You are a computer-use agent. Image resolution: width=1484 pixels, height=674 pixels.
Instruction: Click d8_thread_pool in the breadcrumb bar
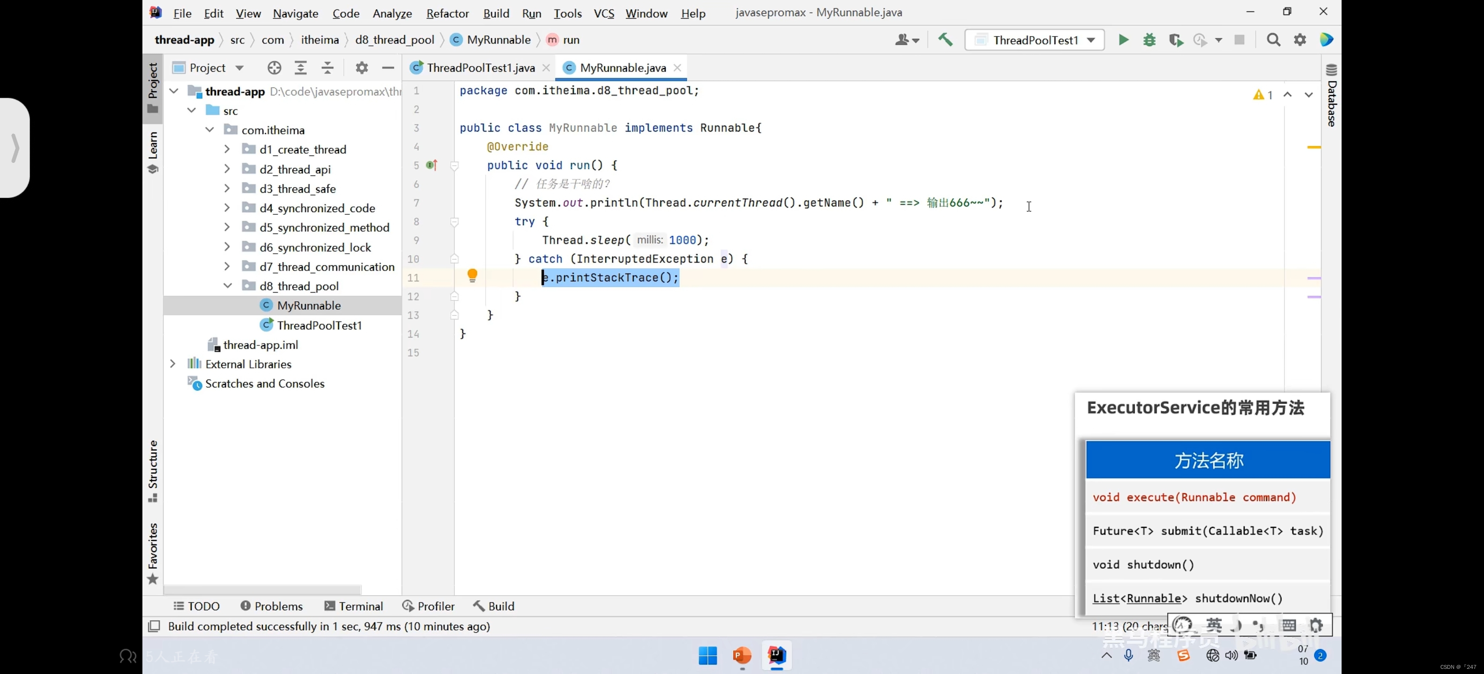point(394,40)
